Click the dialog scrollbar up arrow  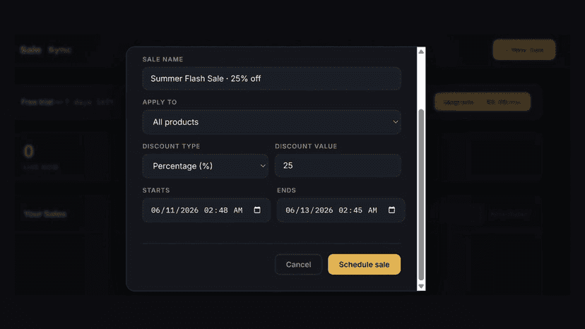point(421,52)
